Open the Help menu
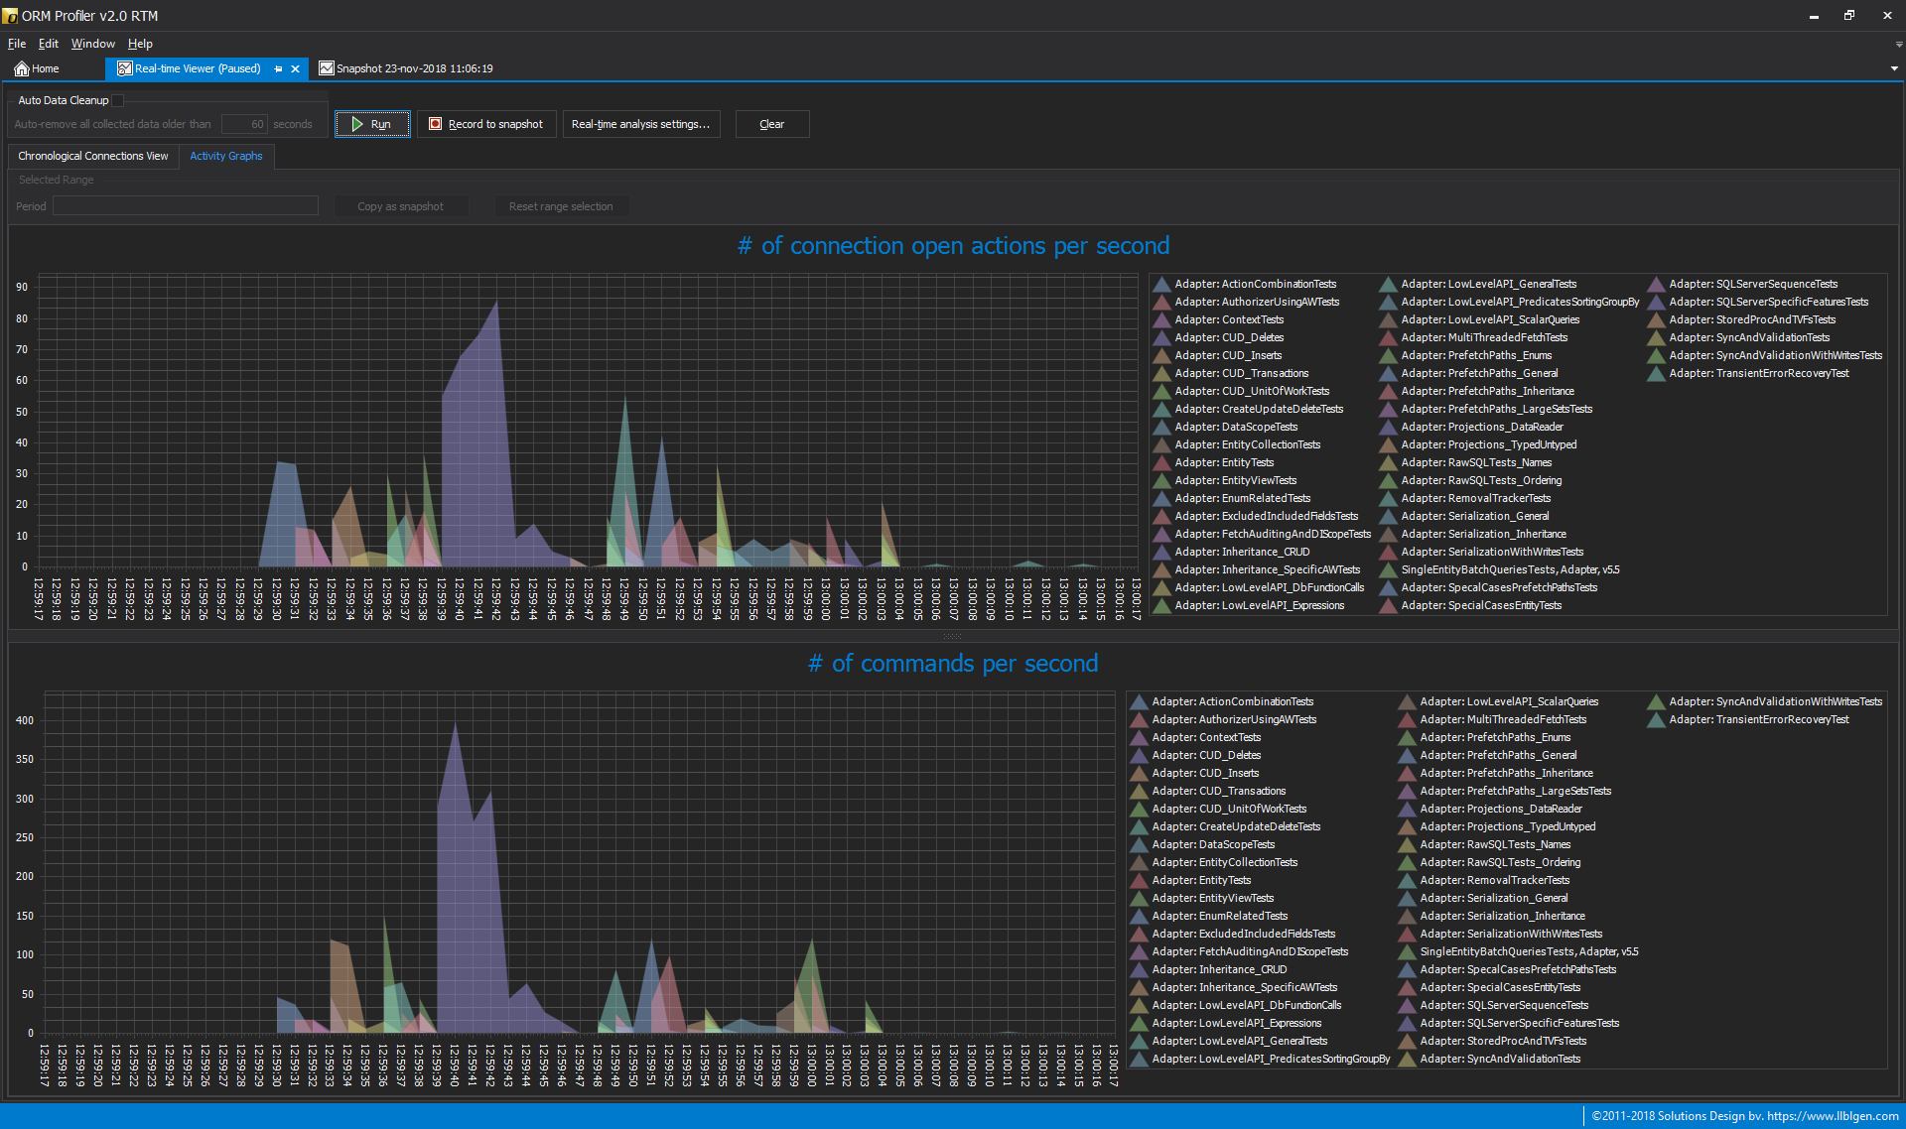The width and height of the screenshot is (1906, 1129). pos(140,44)
